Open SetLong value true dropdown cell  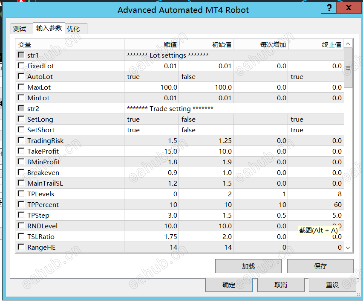pyautogui.click(x=152, y=119)
